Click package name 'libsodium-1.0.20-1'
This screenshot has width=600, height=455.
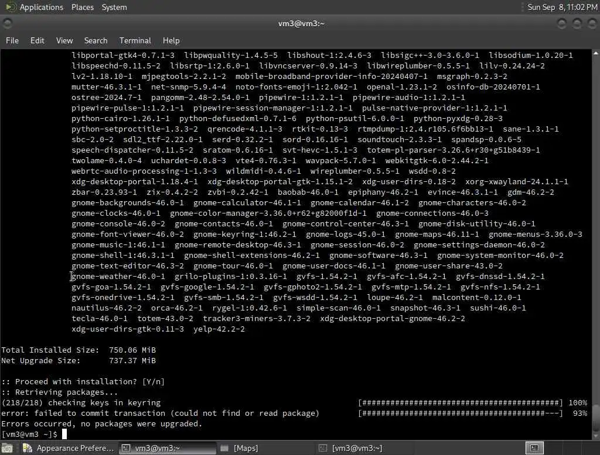[x=531, y=55]
